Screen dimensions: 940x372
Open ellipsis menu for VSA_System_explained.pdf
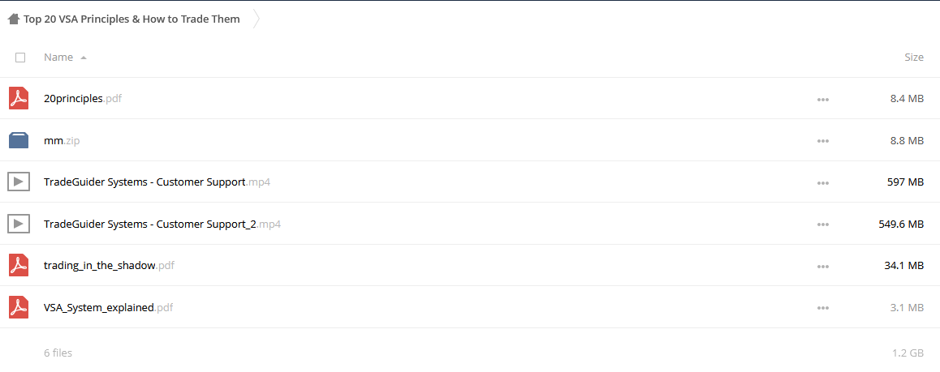click(823, 308)
